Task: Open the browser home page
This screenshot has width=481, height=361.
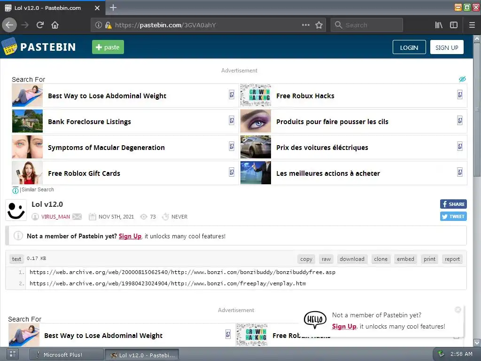Action: click(55, 25)
